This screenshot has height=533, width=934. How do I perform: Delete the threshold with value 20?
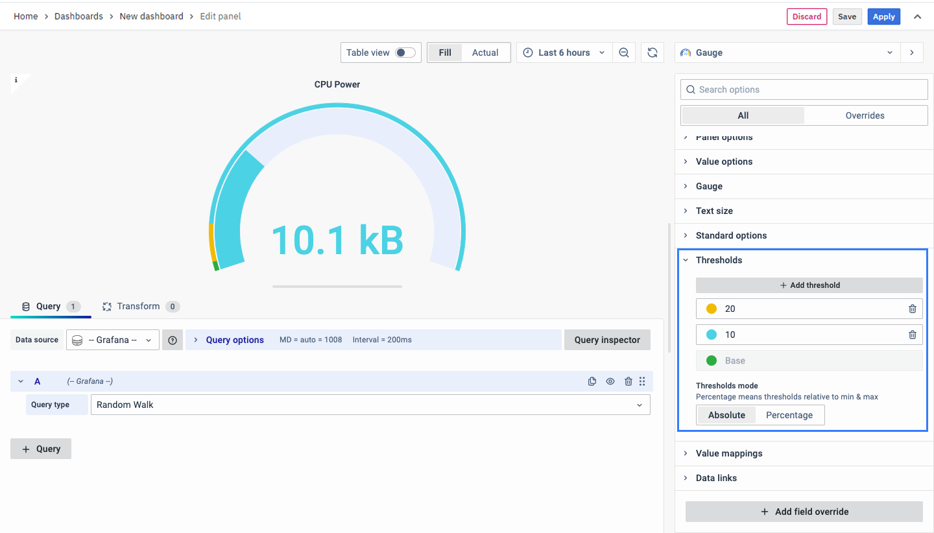coord(912,309)
